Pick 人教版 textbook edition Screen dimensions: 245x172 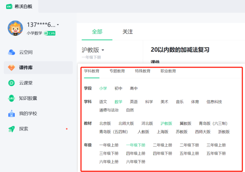143,132
